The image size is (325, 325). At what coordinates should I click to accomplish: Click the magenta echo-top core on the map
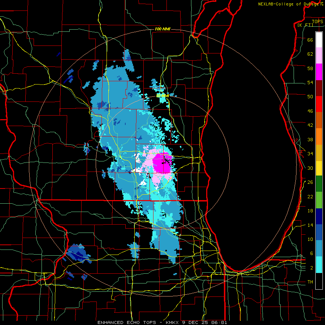pyautogui.click(x=162, y=163)
